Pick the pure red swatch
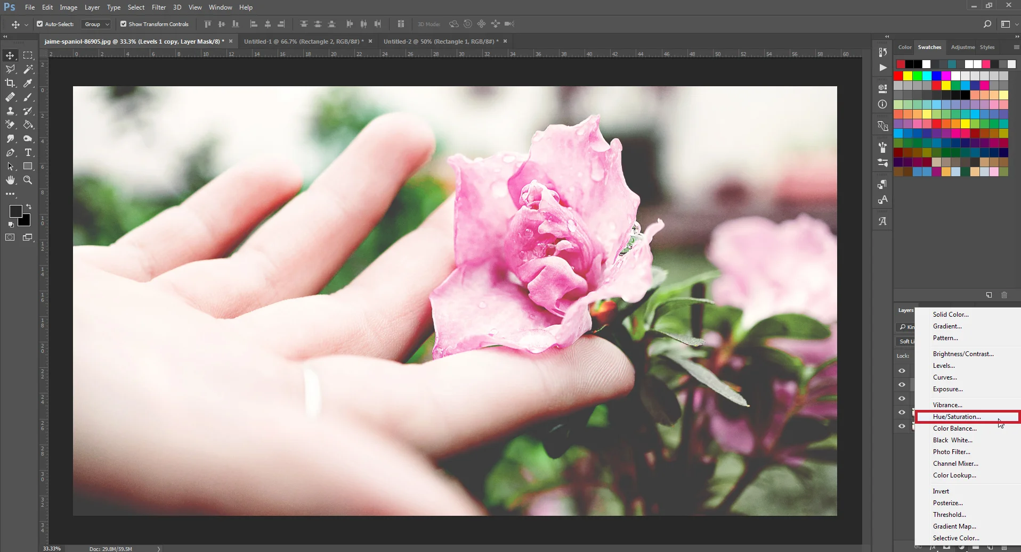The image size is (1021, 552). [x=898, y=76]
